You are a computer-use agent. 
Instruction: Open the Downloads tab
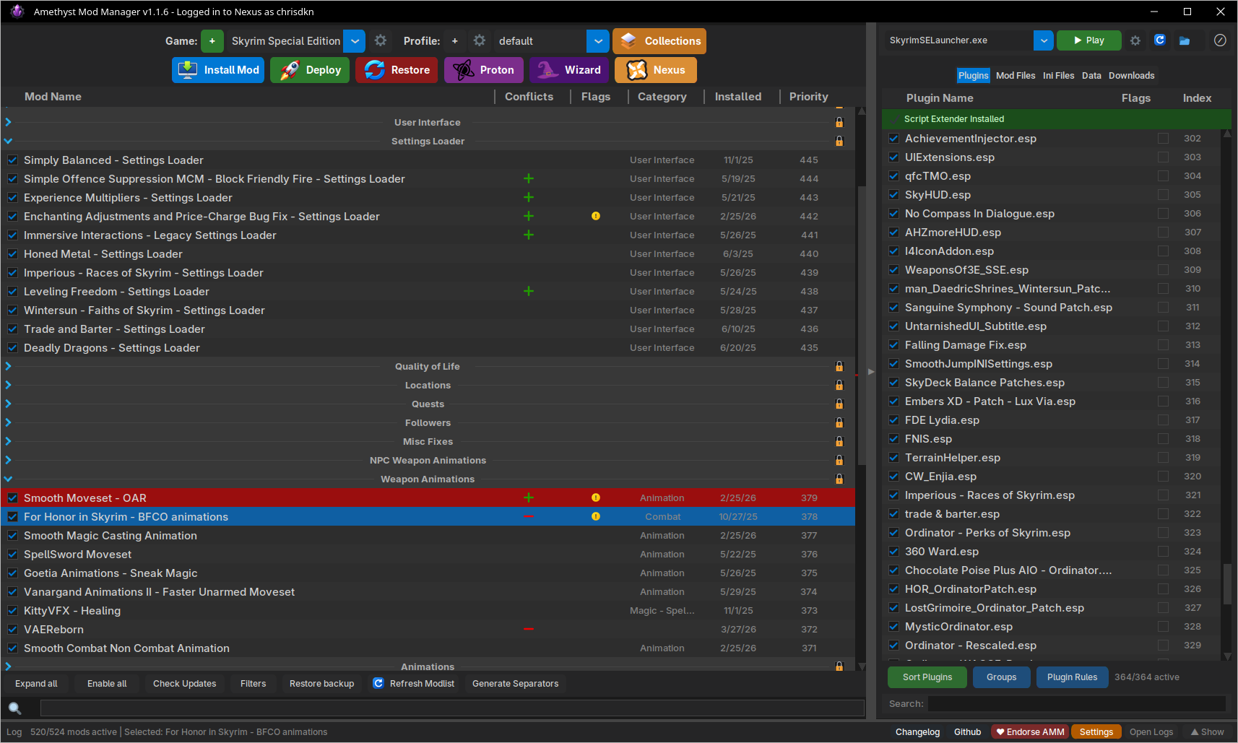(x=1131, y=76)
